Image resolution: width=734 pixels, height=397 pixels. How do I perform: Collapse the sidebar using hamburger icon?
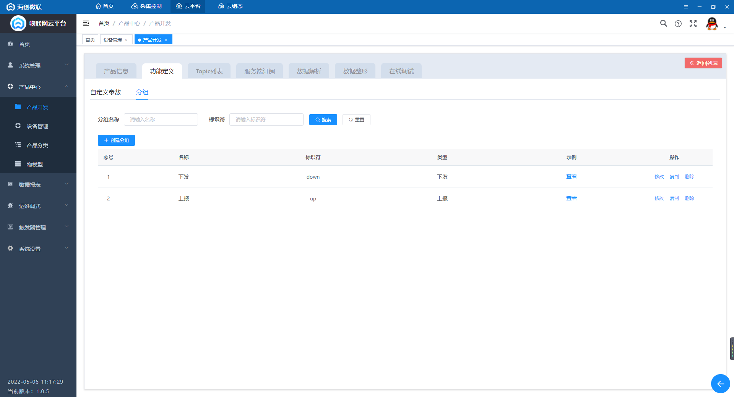(x=86, y=23)
